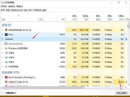The height and width of the screenshot is (97, 130).
Task: Click the 简略信息(D) button
Action: tap(11, 93)
